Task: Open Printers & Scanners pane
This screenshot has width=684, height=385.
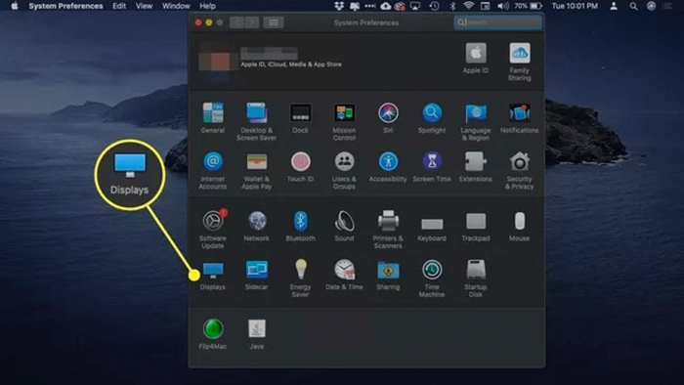Action: 388,229
